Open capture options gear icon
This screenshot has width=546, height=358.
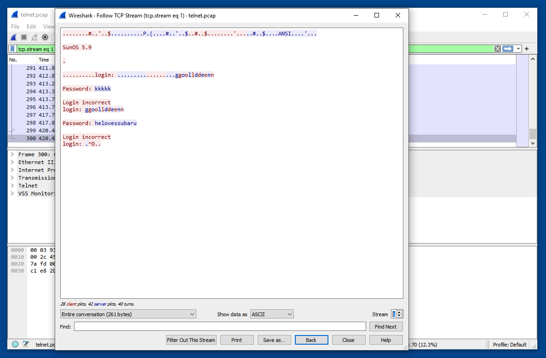[x=45, y=37]
